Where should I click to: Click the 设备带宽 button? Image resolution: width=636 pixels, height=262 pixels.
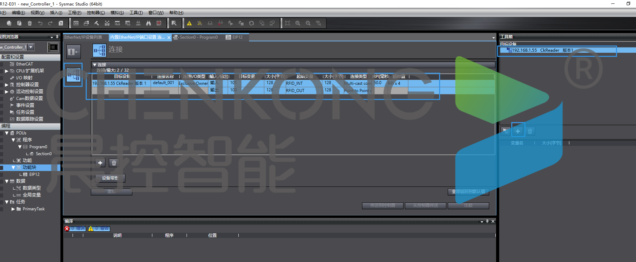[110, 178]
